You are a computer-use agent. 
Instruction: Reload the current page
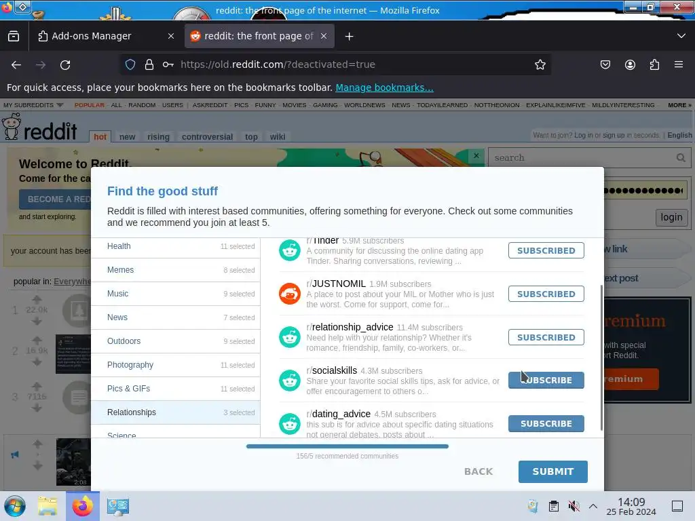pos(65,64)
